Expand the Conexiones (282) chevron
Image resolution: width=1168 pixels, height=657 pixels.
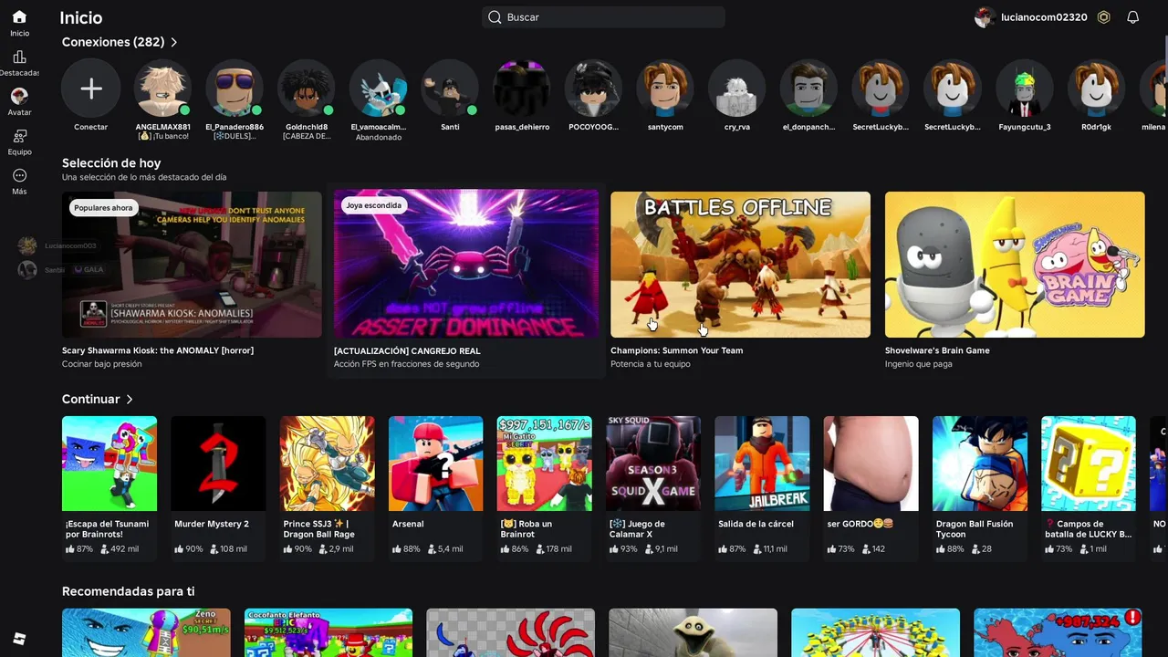point(174,42)
